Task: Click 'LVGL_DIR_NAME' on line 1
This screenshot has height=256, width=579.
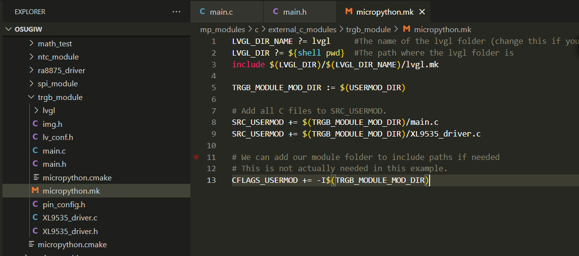Action: tap(262, 41)
